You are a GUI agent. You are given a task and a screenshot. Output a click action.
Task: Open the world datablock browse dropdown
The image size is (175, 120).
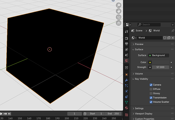(134, 38)
